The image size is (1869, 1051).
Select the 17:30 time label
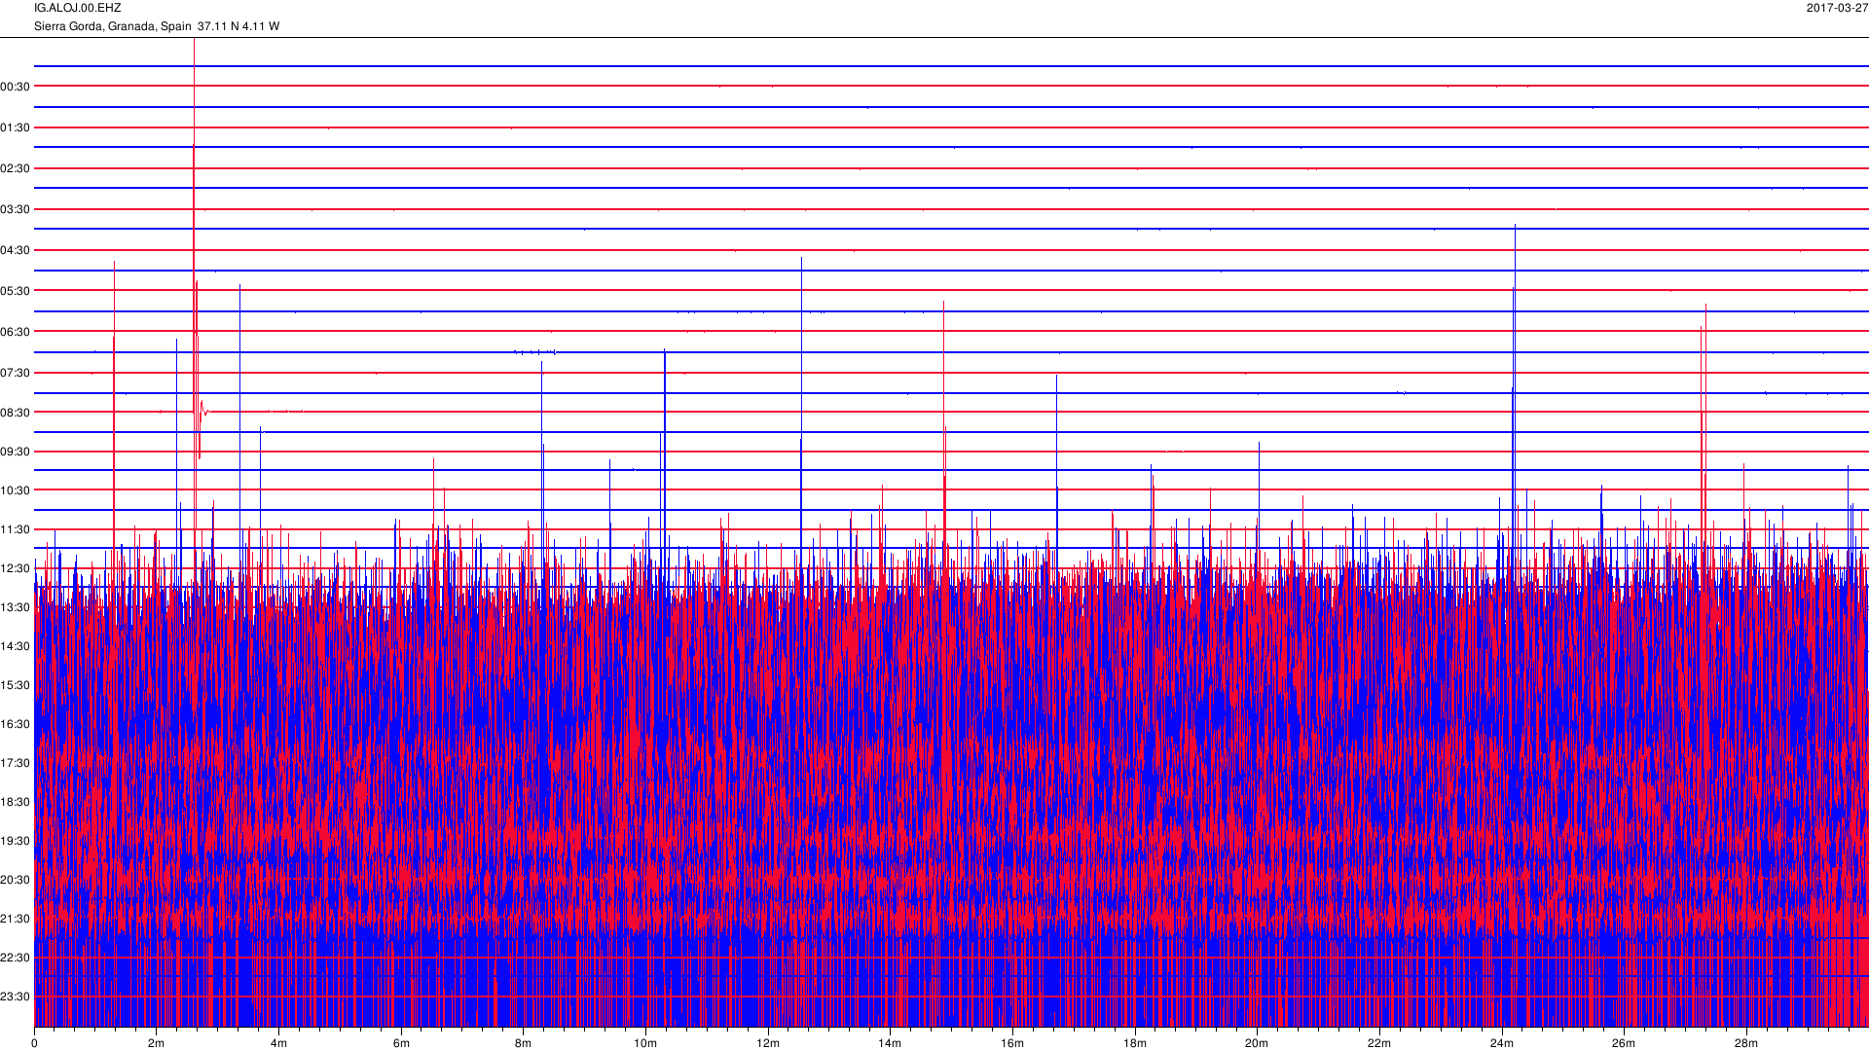(16, 763)
